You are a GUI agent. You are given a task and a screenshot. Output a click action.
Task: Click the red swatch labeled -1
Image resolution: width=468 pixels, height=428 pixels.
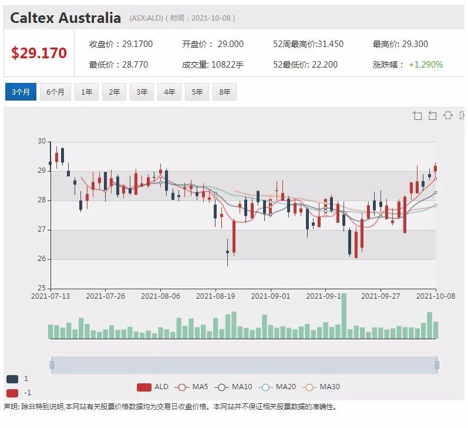12,393
